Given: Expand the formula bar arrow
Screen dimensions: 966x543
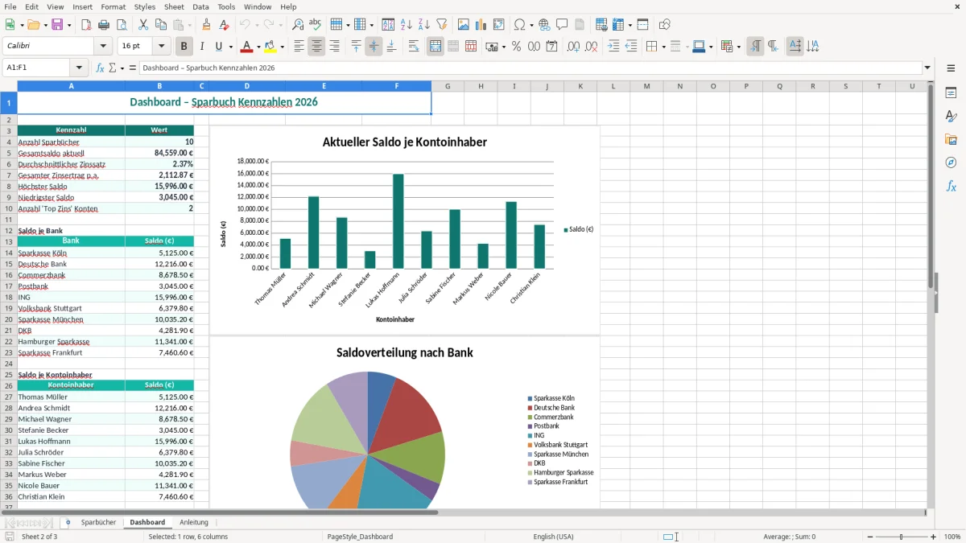Looking at the screenshot, I should click(928, 68).
